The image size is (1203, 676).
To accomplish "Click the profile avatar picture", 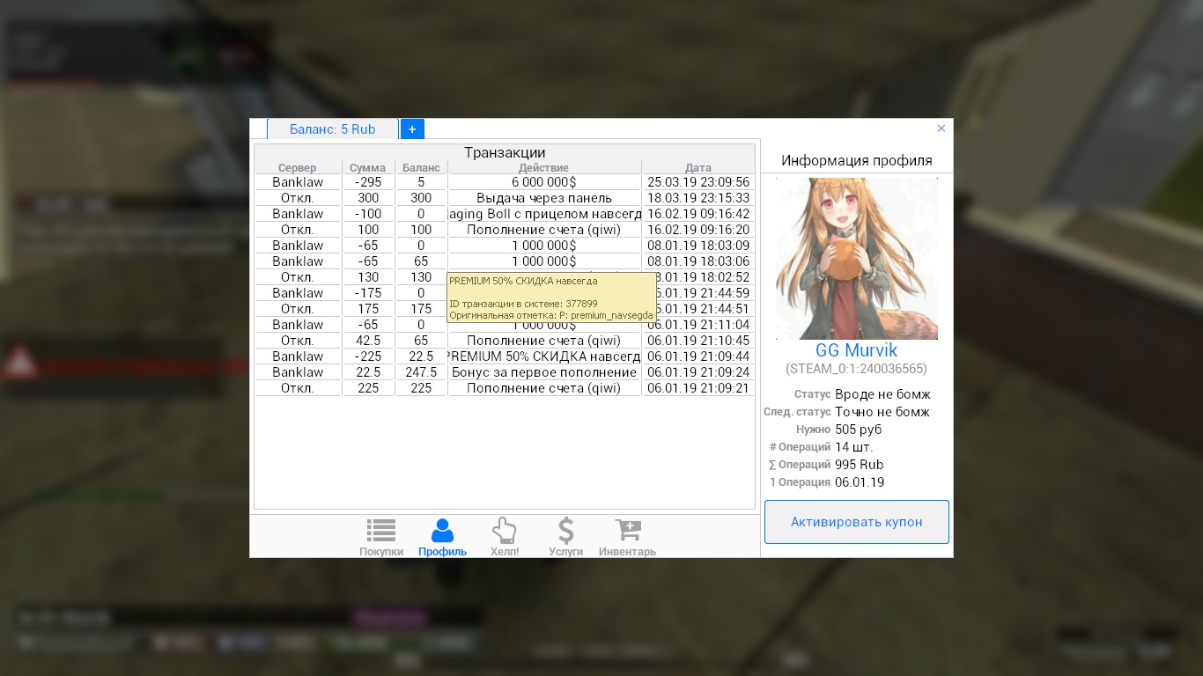I will (856, 259).
